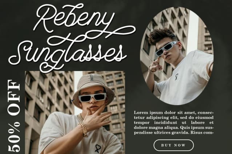Click the curly hair of man in oval photo
This screenshot has width=232, height=154.
(163, 35)
